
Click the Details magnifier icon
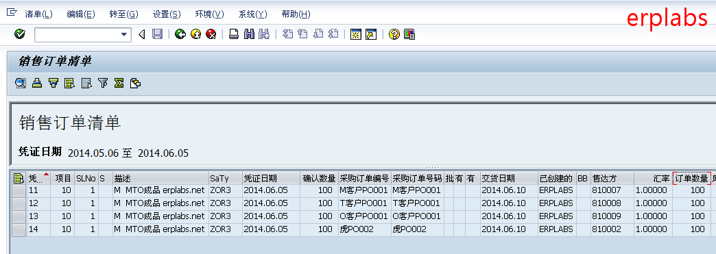point(20,83)
